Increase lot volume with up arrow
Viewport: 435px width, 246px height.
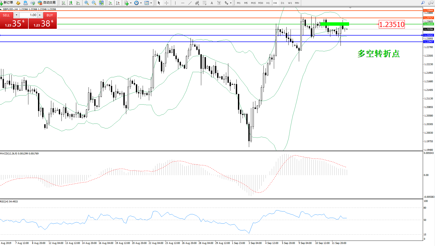[40, 15]
